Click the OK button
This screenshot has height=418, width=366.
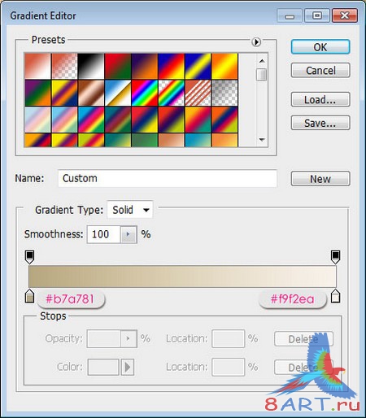[320, 47]
